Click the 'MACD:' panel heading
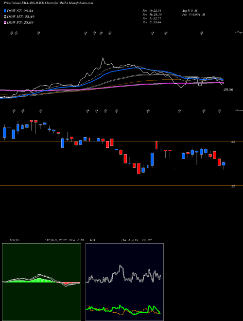Viewport: 243px width, 321px height. 15,240
